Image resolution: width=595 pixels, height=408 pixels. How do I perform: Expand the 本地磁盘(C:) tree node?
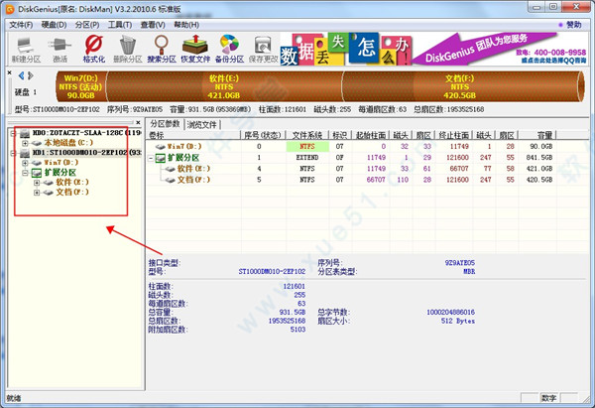[25, 143]
